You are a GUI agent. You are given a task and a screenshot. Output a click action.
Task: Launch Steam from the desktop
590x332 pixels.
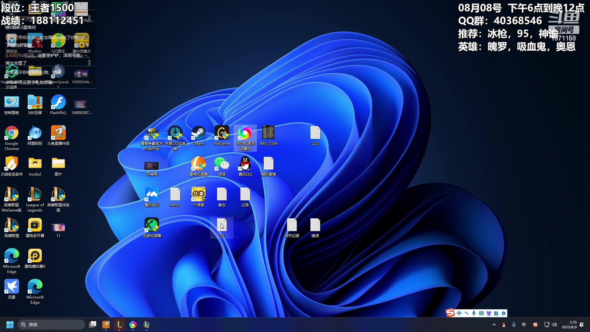pos(199,136)
